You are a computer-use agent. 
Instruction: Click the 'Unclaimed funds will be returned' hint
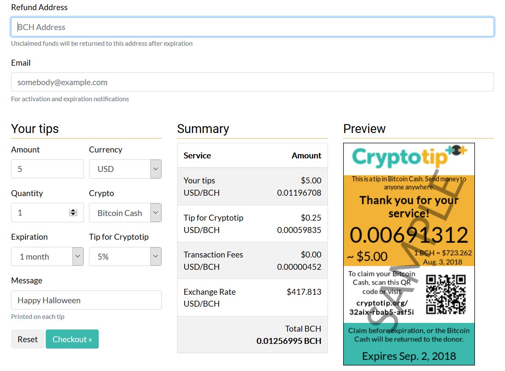102,44
